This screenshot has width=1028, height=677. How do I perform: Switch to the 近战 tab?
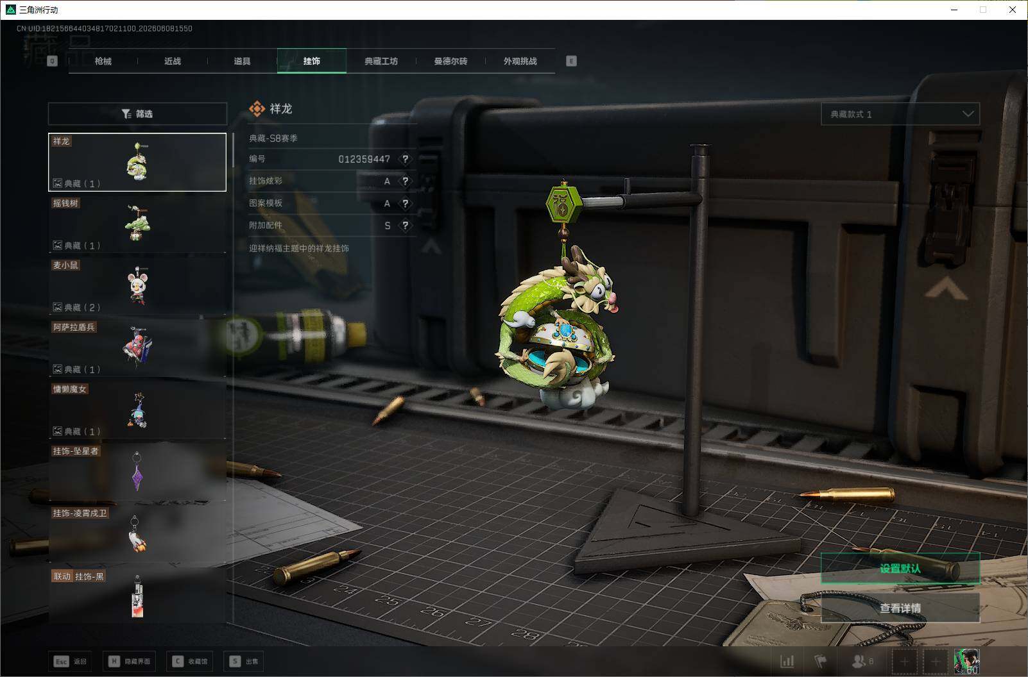[x=173, y=61]
